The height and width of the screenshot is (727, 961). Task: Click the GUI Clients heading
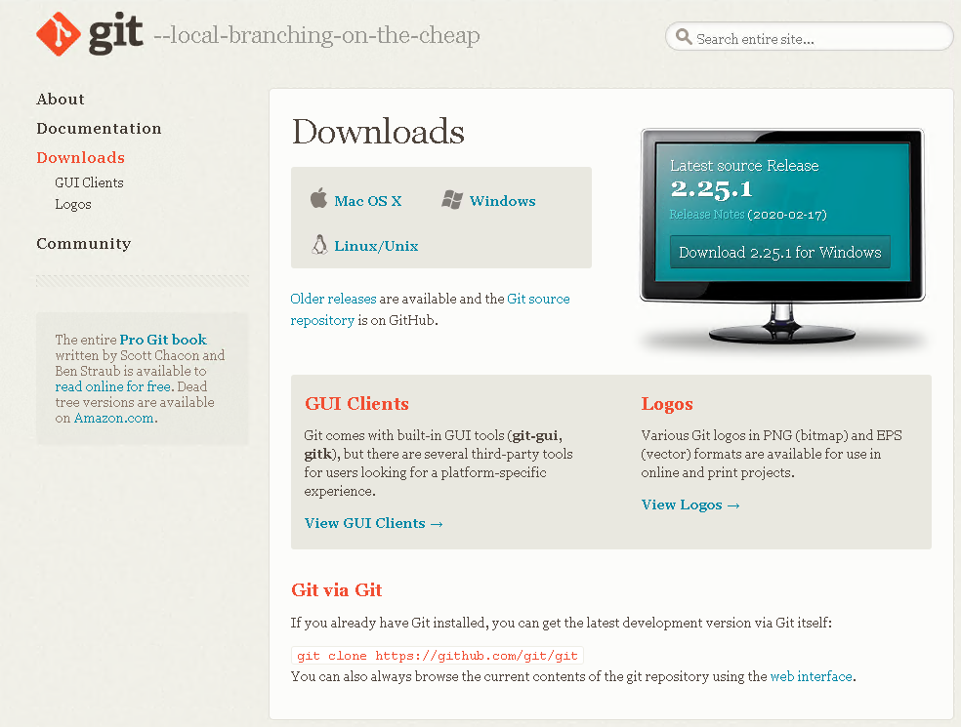click(x=356, y=404)
